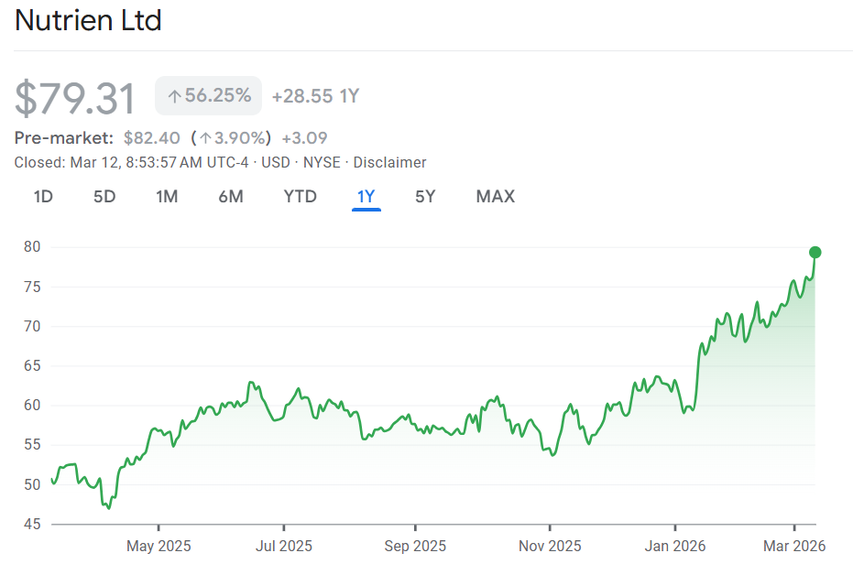Screen dimensions: 853x564
Task: Click the pre-market 3.90% up arrow
Action: point(206,138)
